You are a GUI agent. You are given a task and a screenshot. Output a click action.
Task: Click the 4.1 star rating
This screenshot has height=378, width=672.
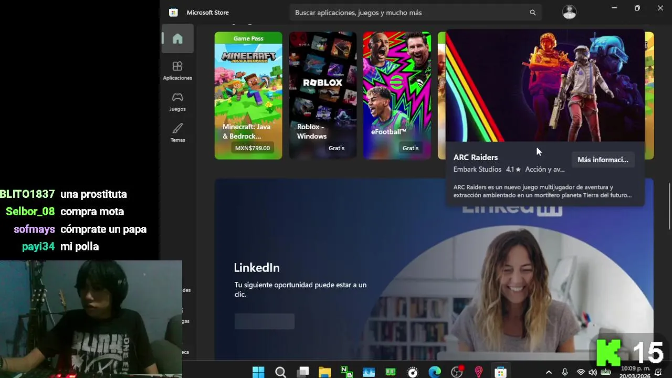(x=513, y=170)
